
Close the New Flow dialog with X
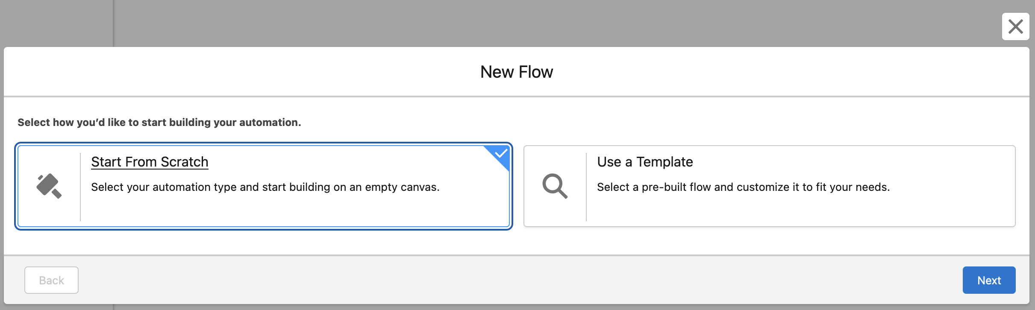point(1015,26)
